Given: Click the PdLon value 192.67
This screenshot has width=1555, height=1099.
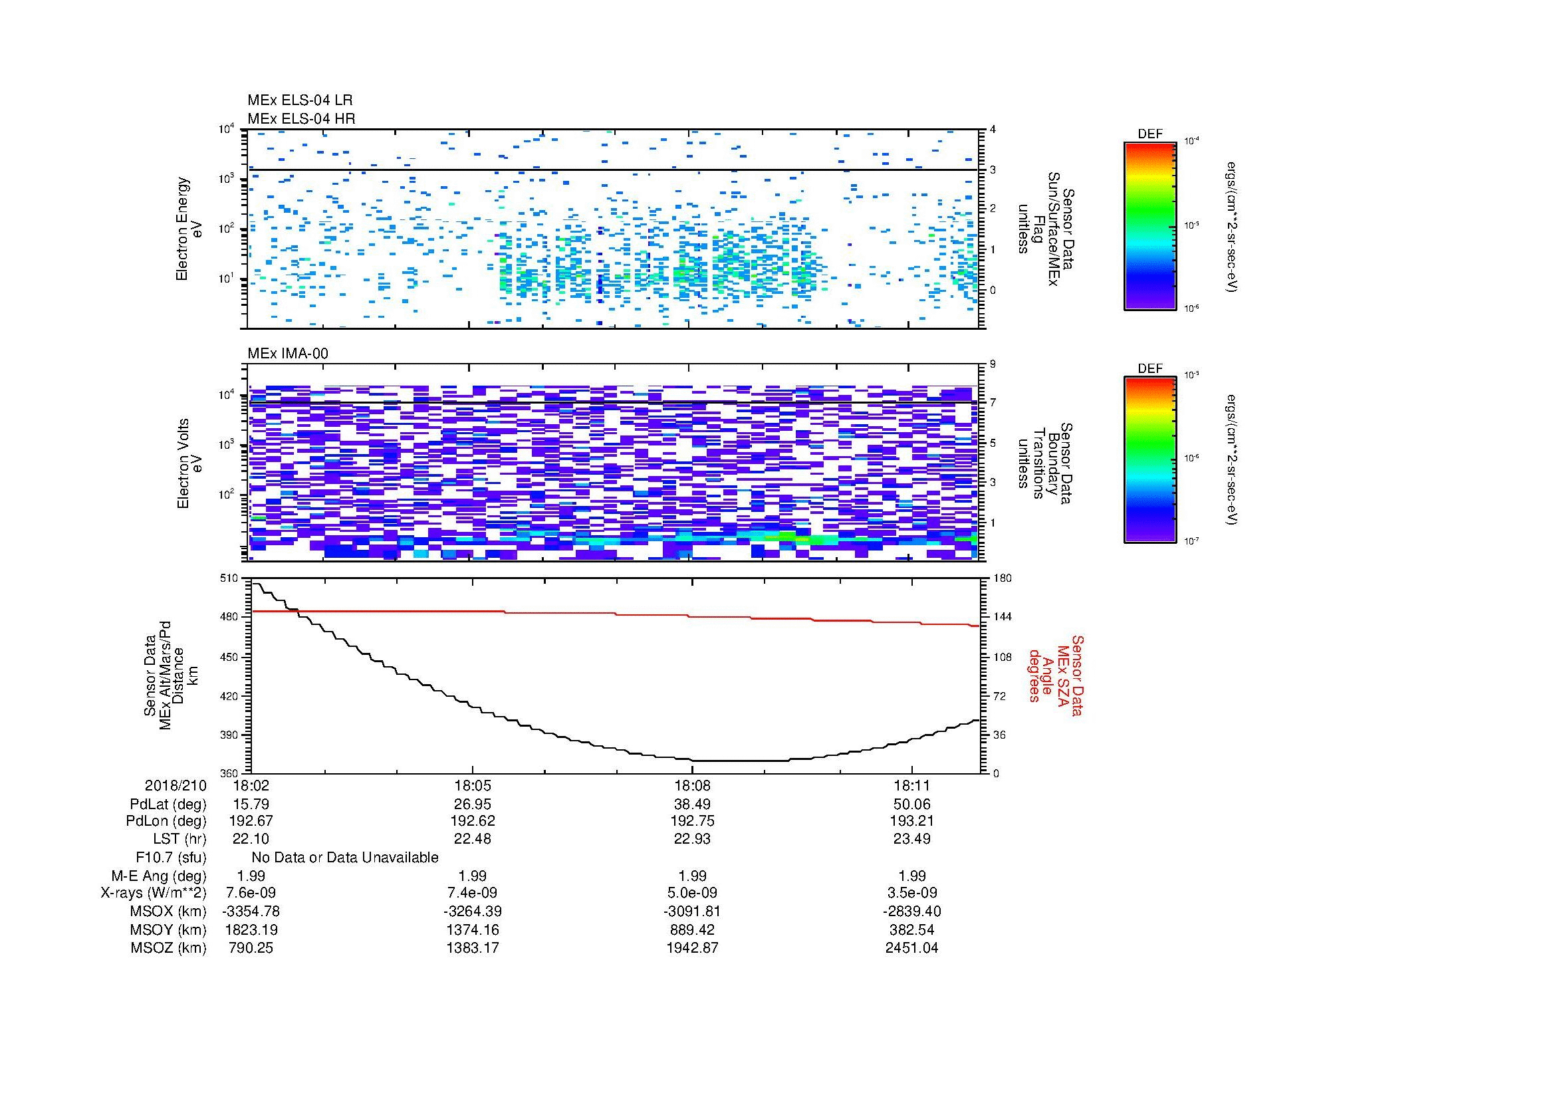Looking at the screenshot, I should [251, 820].
